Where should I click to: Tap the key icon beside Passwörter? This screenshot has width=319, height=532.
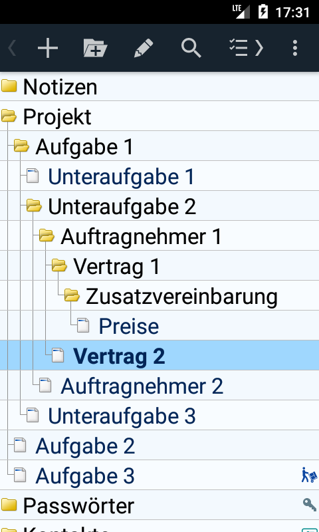point(310,505)
